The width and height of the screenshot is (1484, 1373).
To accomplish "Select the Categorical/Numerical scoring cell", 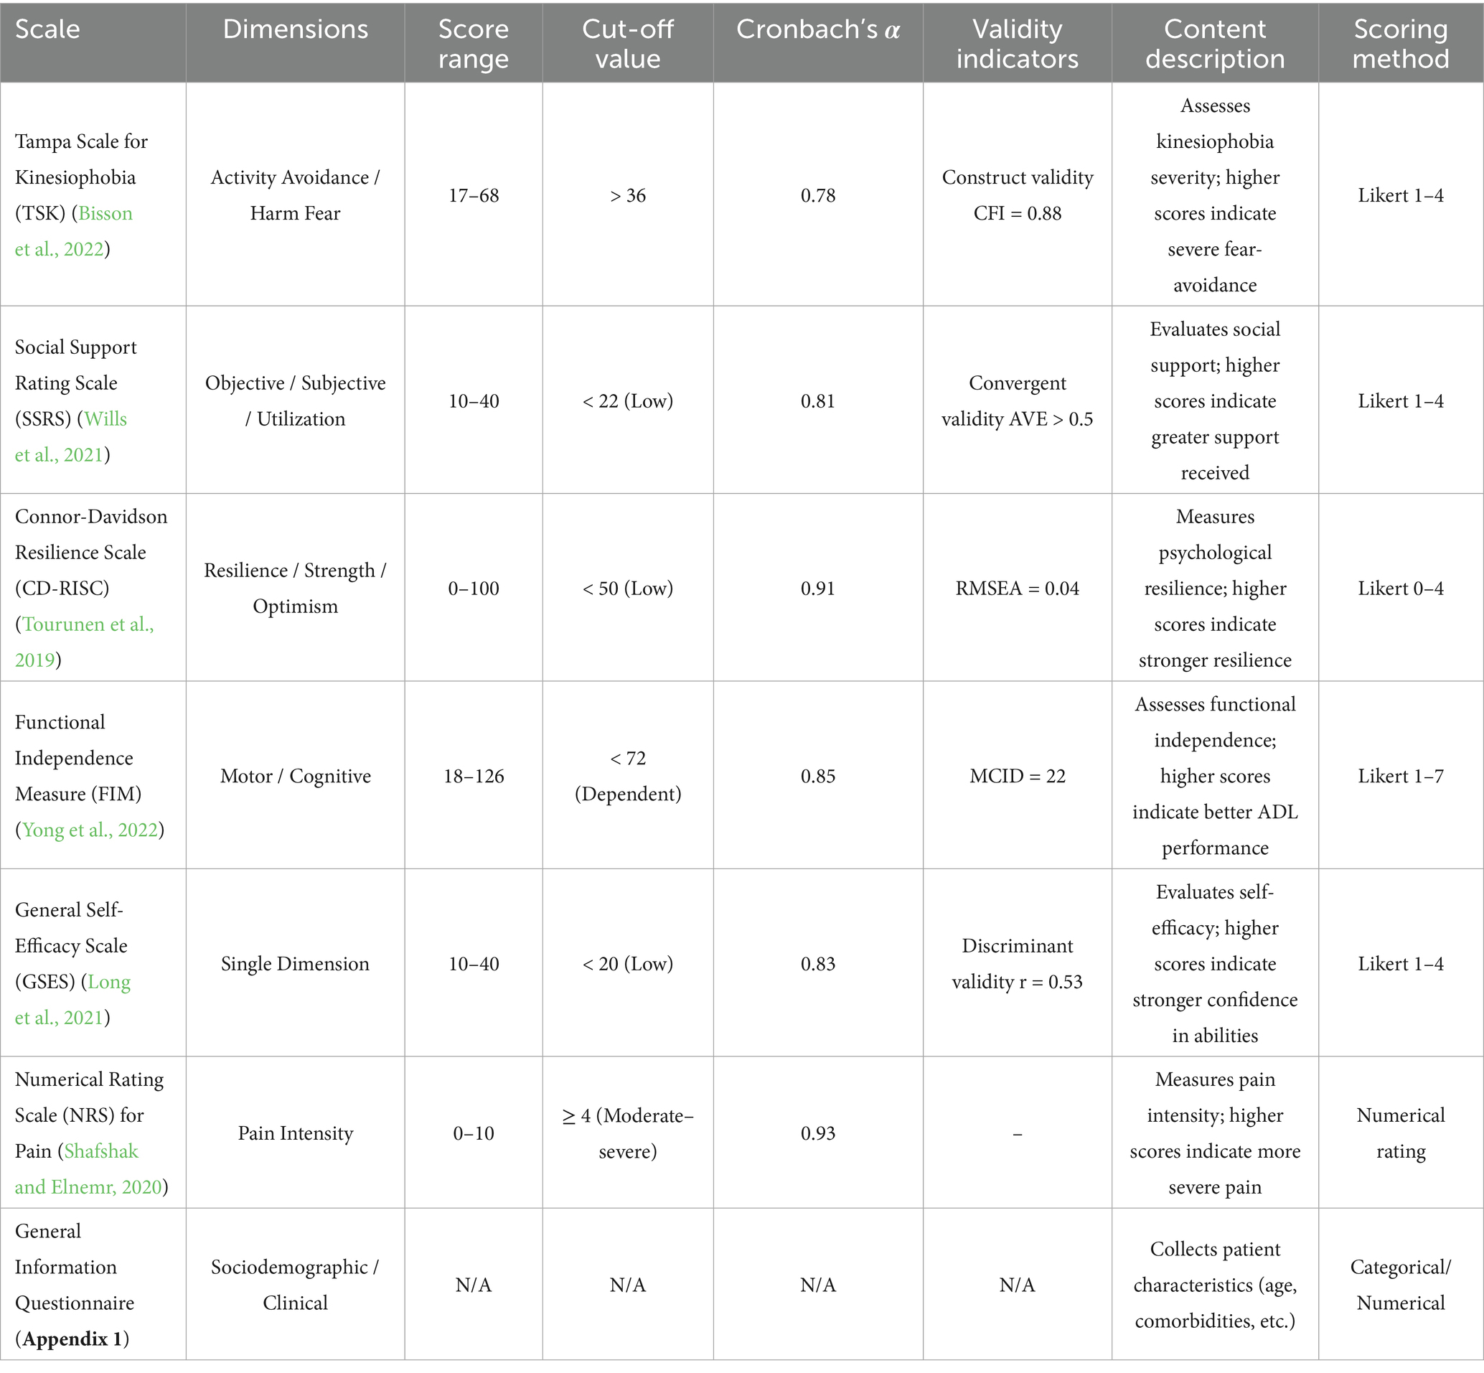I will (x=1401, y=1285).
